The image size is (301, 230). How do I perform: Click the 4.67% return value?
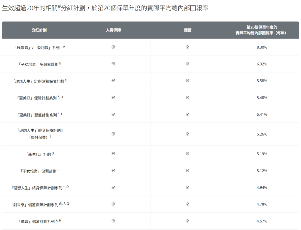coord(262,221)
